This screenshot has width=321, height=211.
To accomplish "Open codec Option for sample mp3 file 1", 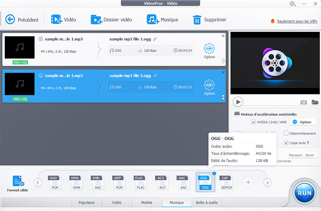I will (209, 51).
